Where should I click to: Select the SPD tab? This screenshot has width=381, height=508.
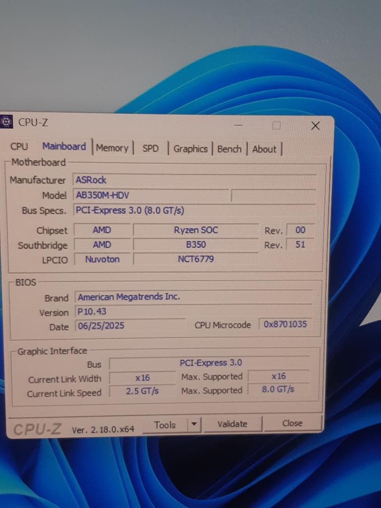151,148
